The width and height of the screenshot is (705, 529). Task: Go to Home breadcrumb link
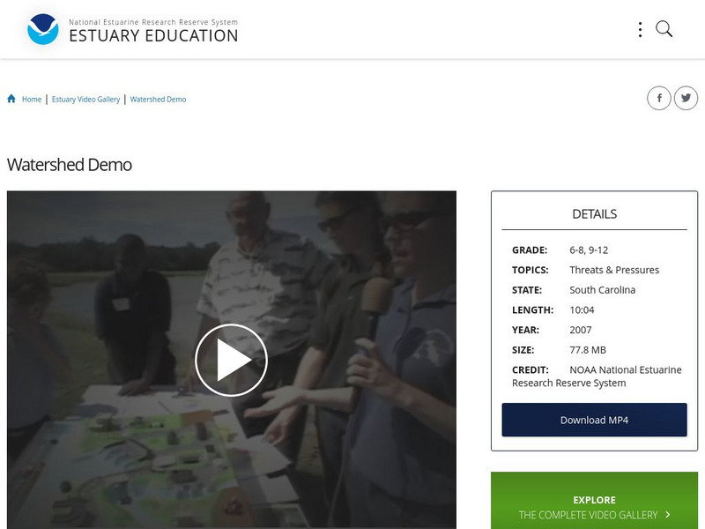[32, 99]
